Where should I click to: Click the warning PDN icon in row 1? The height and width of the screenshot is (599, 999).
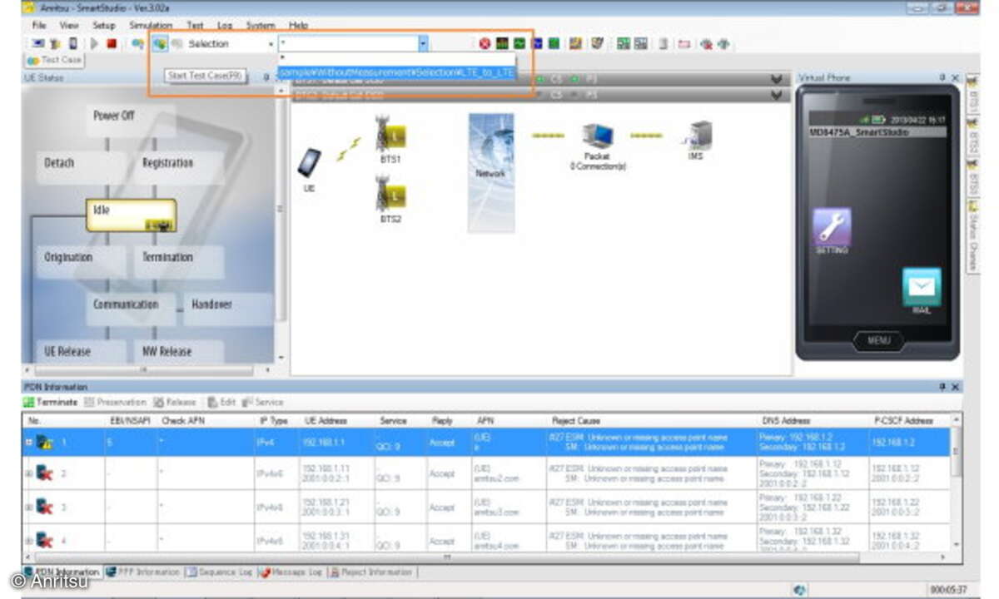(x=45, y=443)
